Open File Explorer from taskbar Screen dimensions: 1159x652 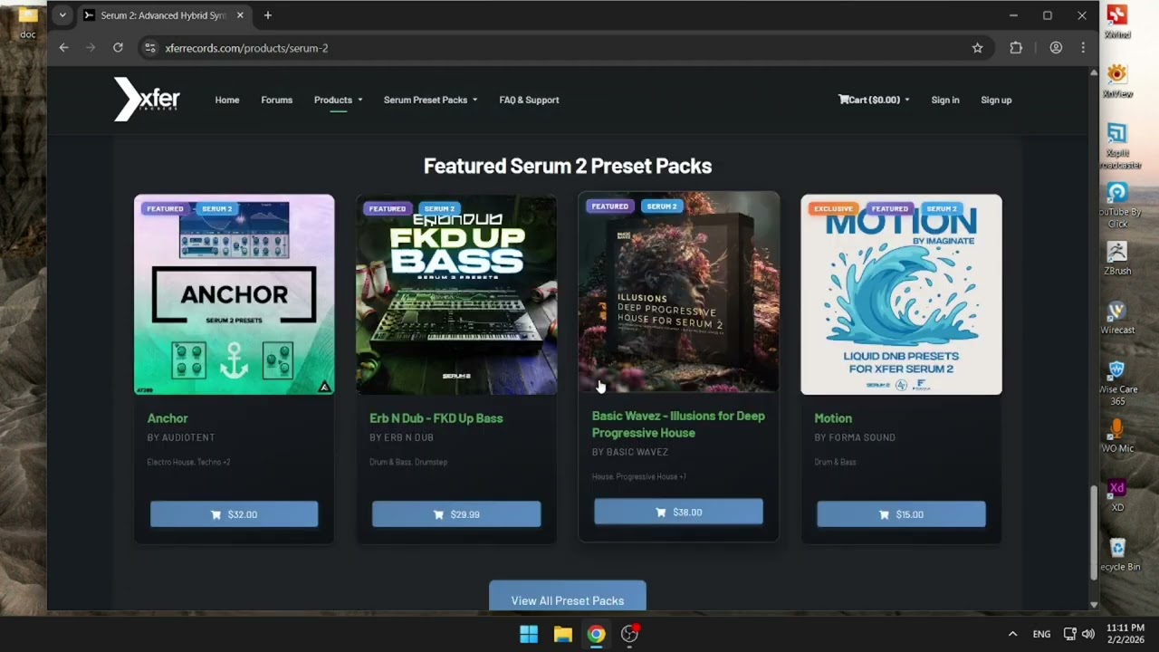[x=562, y=634]
